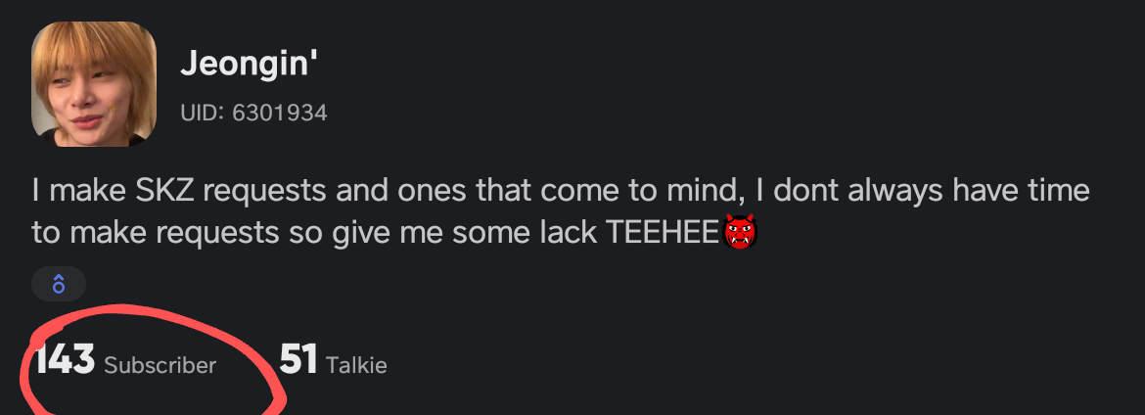
Task: Click the blue up-down arrows icon
Action: (x=59, y=285)
